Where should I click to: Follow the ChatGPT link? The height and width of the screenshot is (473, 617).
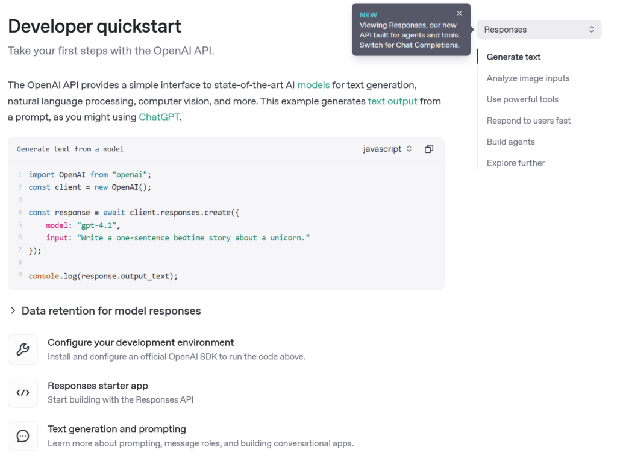click(x=159, y=117)
